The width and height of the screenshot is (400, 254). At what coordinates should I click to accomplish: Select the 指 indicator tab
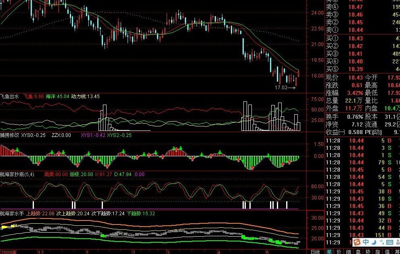[377, 251]
